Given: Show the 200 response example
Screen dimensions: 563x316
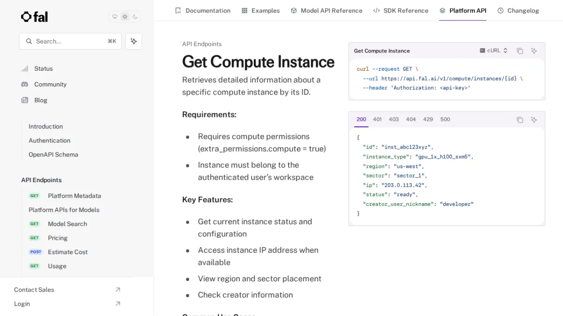Looking at the screenshot, I should 361,119.
